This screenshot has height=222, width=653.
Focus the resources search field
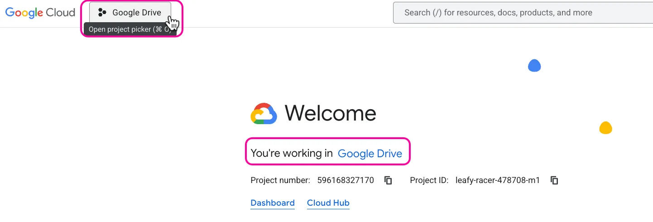[523, 13]
